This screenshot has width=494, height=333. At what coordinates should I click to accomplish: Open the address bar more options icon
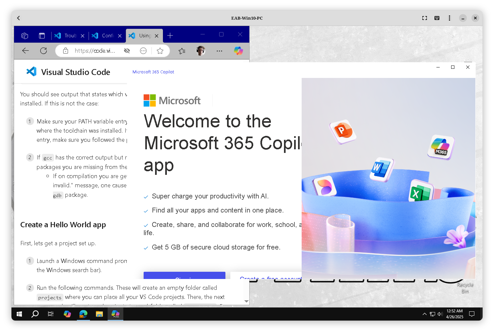(x=143, y=51)
